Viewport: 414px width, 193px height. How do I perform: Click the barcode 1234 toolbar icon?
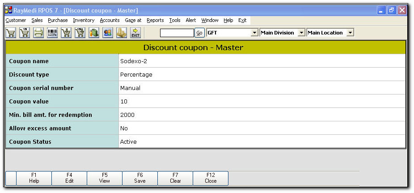(x=52, y=33)
